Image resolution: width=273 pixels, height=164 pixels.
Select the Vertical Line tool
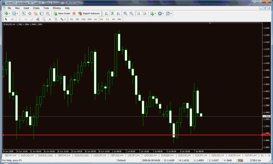tap(20, 19)
